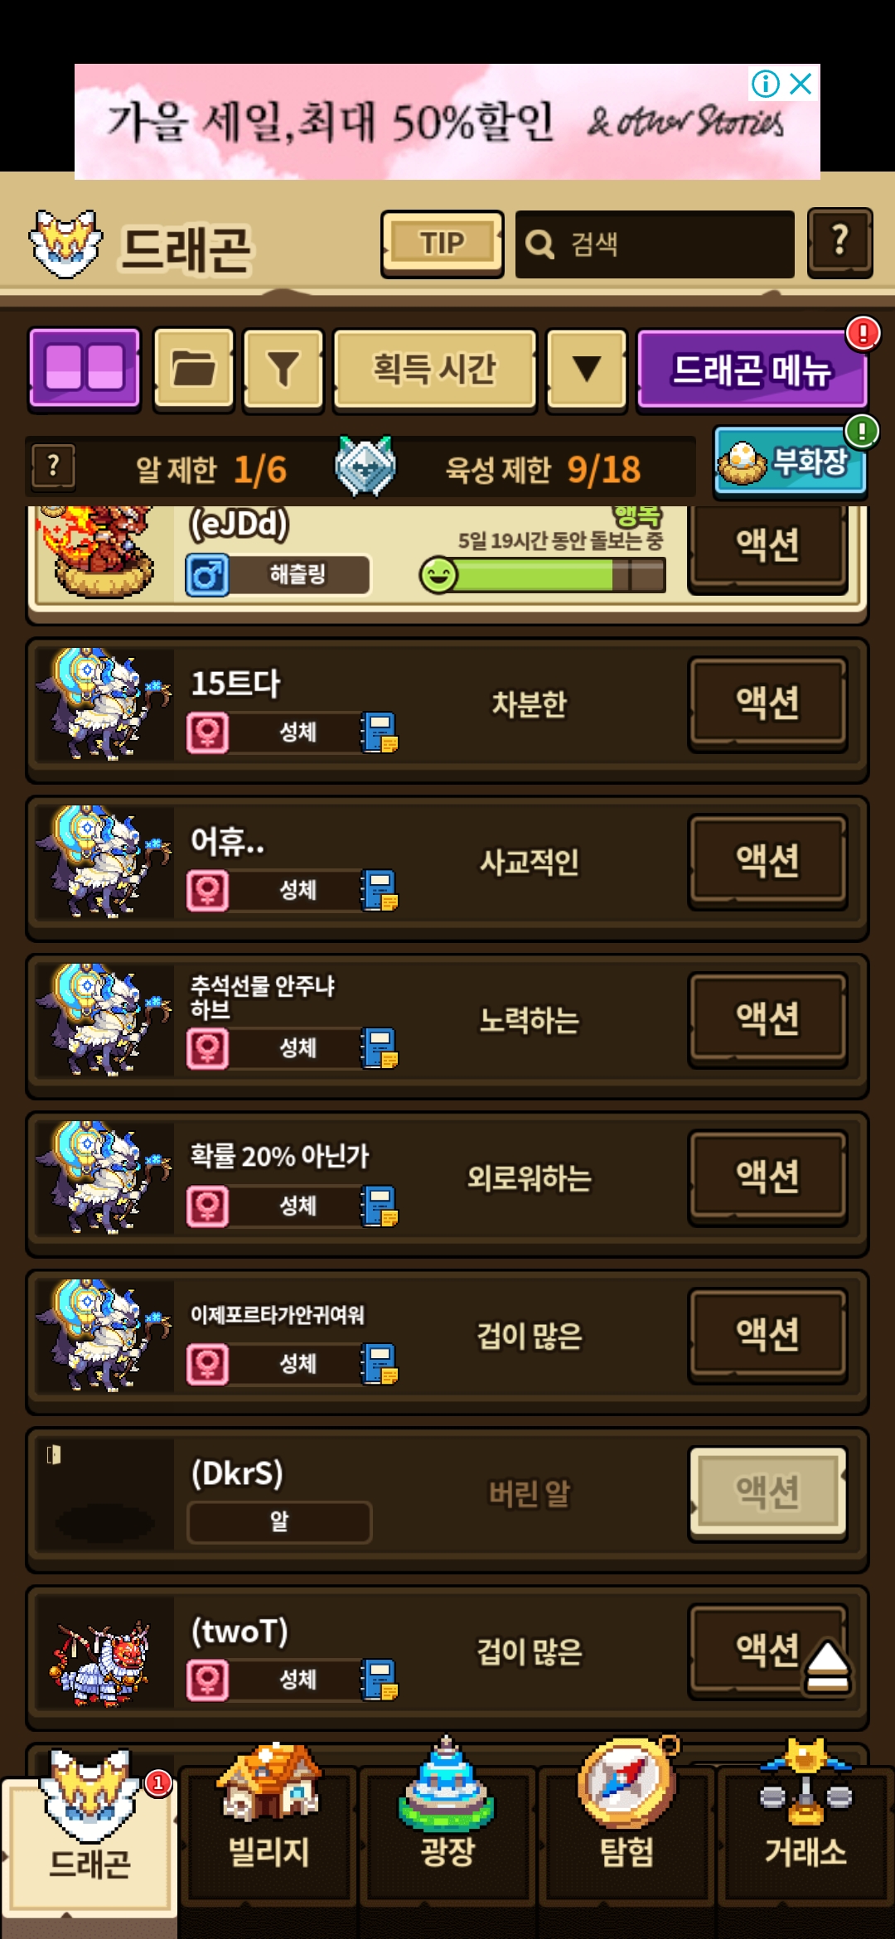Screen dimensions: 895x1939
Task: Open the funnel filter options
Action: click(283, 368)
